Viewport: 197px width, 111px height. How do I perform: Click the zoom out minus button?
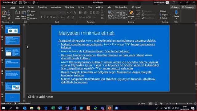tap(171, 104)
